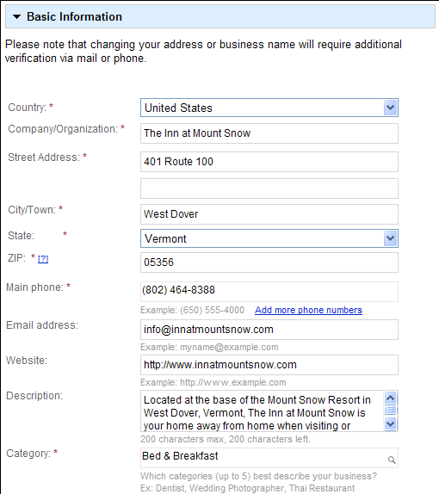
Task: Click the City/Town field with West Dover
Action: (269, 214)
